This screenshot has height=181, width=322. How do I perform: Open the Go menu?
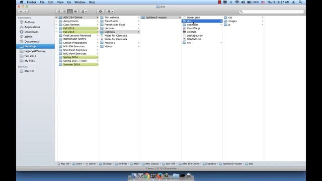pyautogui.click(x=69, y=2)
